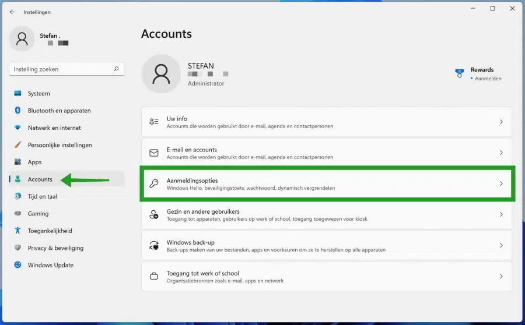Click the Tijd en taal globe icon

(17, 196)
